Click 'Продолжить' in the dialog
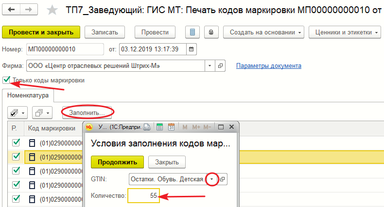This screenshot has height=207, width=384. (117, 162)
